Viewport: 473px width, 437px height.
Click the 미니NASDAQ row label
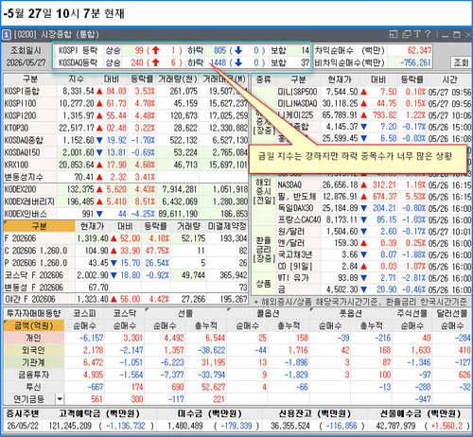[297, 103]
